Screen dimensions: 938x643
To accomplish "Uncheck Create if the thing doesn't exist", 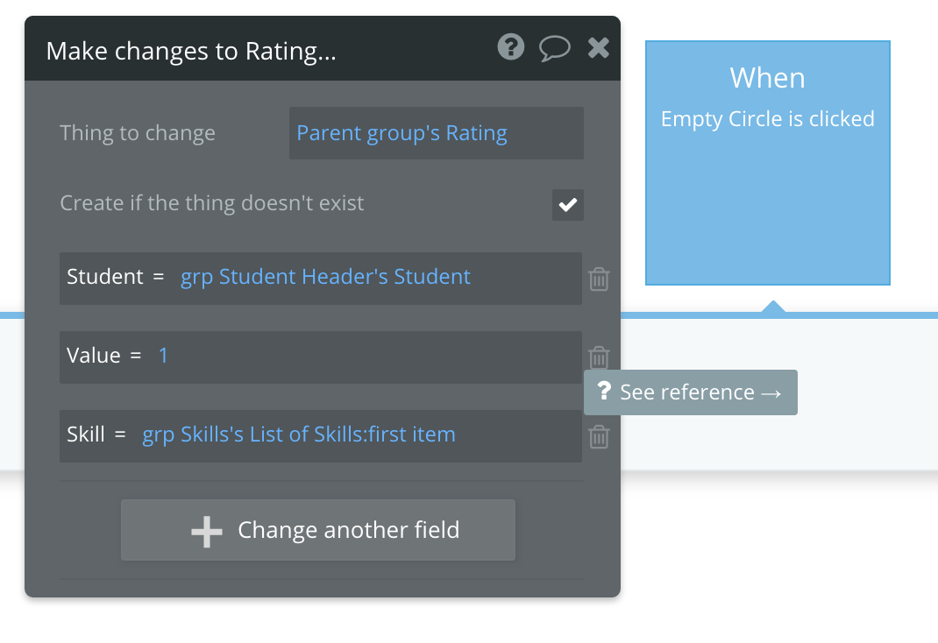I will (567, 205).
